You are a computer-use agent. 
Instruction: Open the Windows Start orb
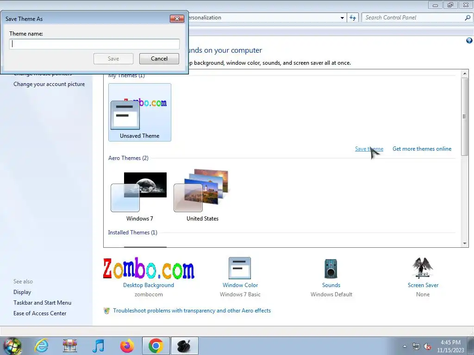pyautogui.click(x=12, y=346)
